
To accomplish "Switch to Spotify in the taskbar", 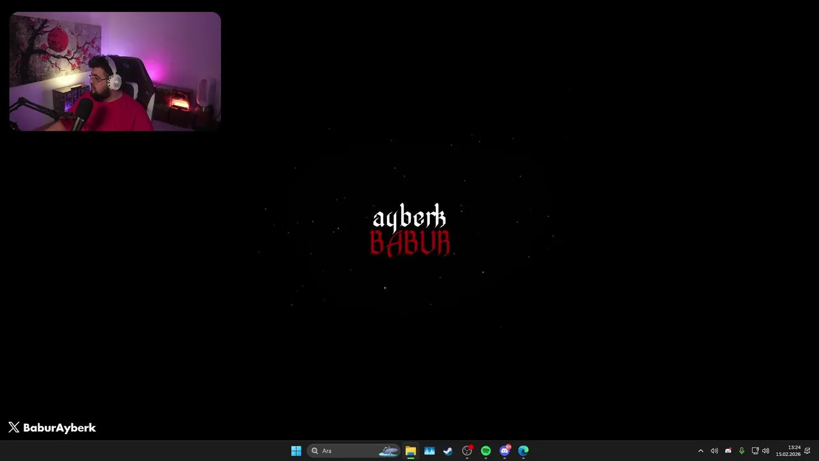I will 486,451.
